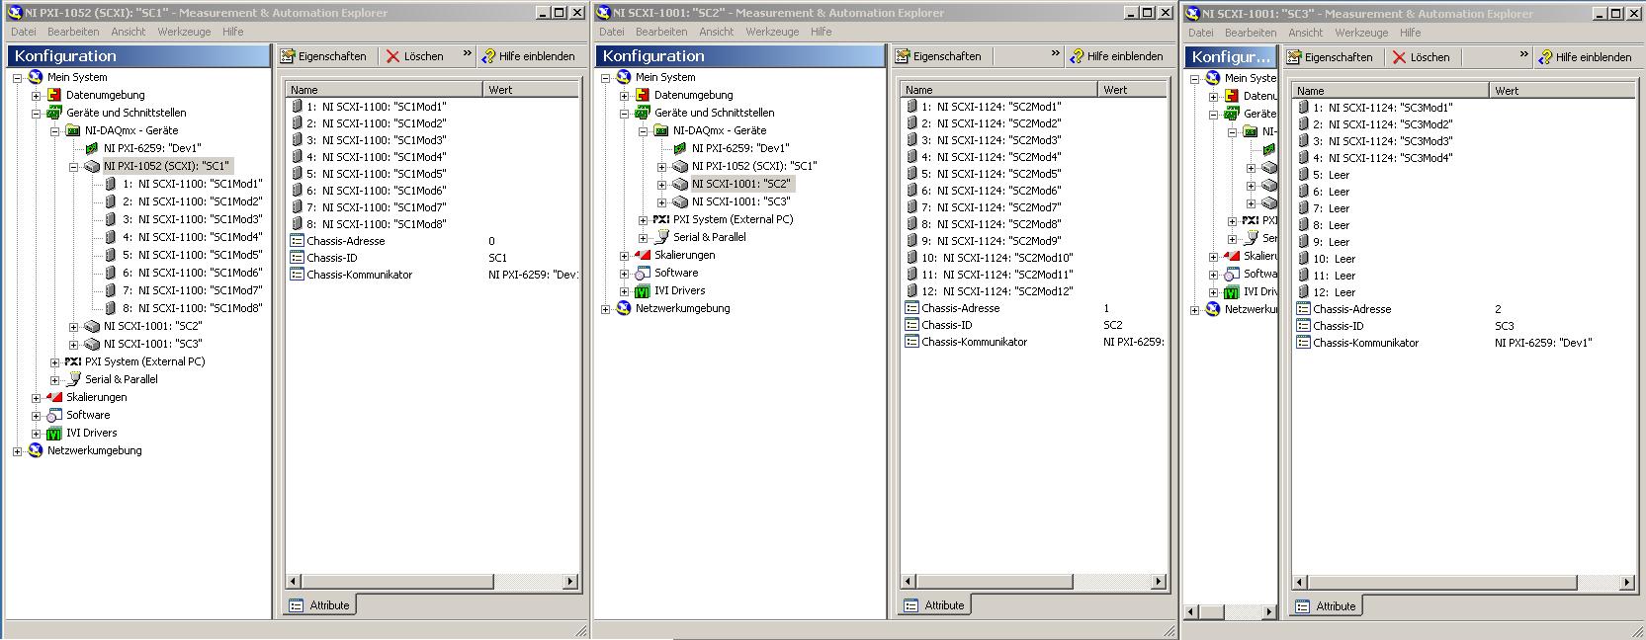
Task: Click the IVI Drivers icon in SC2 window
Action: point(643,290)
